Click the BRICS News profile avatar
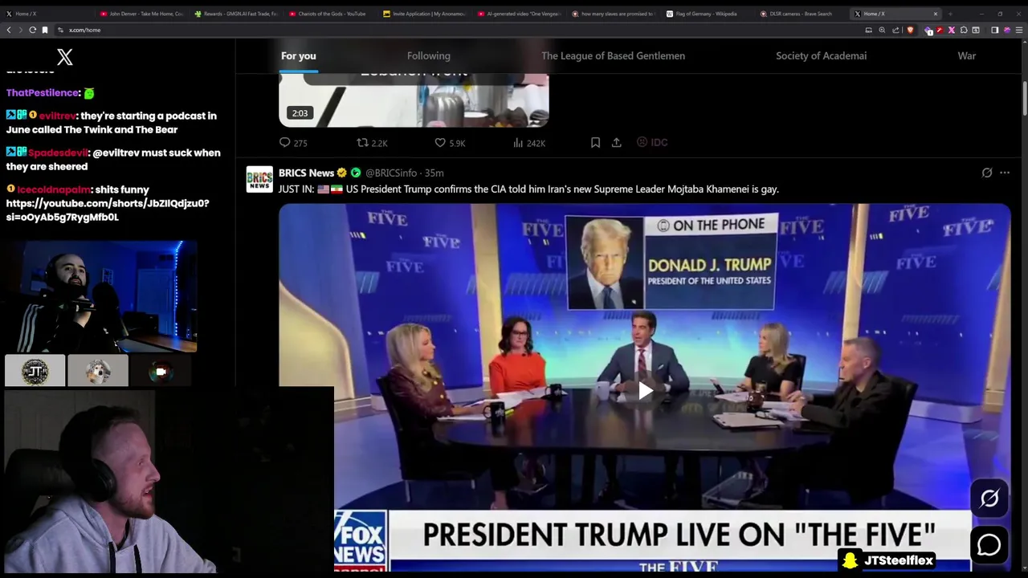This screenshot has height=578, width=1028. coord(259,179)
